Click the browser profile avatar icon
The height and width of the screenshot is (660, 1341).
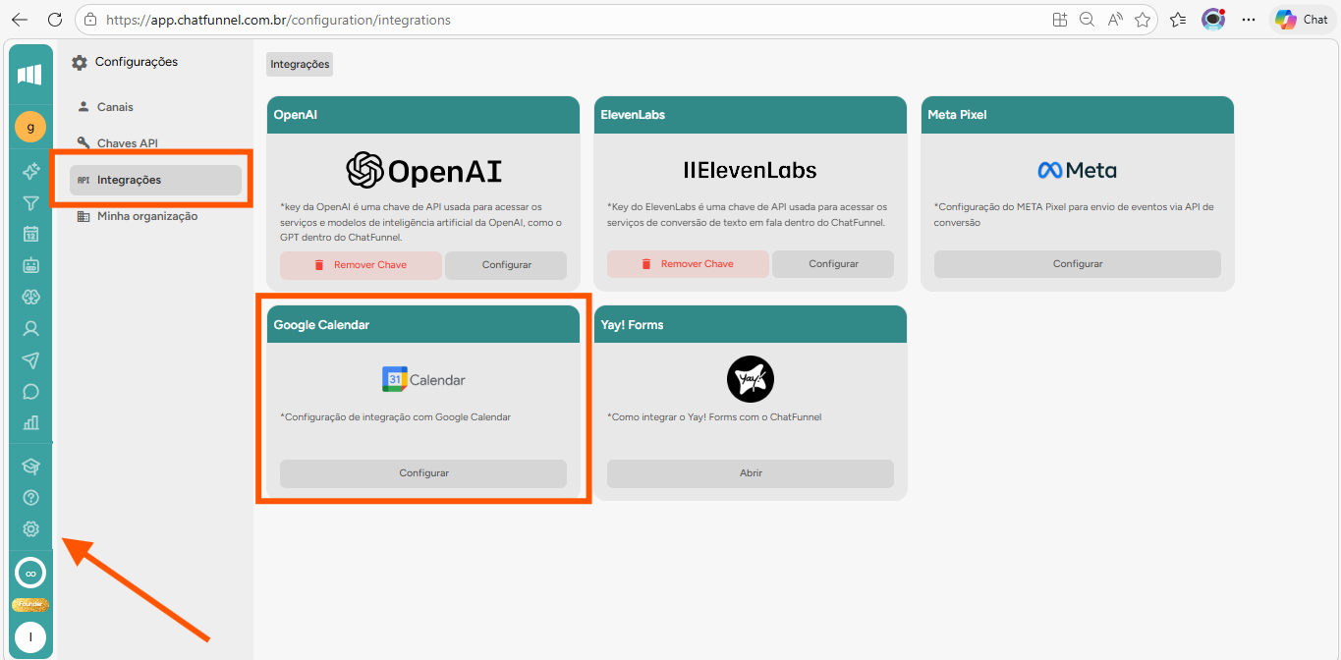point(1213,19)
